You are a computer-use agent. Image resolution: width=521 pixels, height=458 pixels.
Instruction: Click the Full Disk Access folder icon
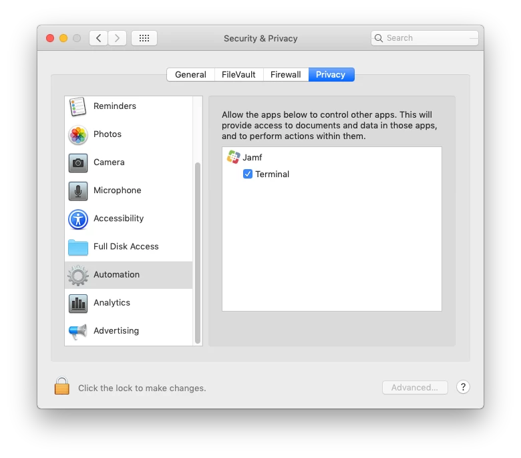(x=78, y=247)
